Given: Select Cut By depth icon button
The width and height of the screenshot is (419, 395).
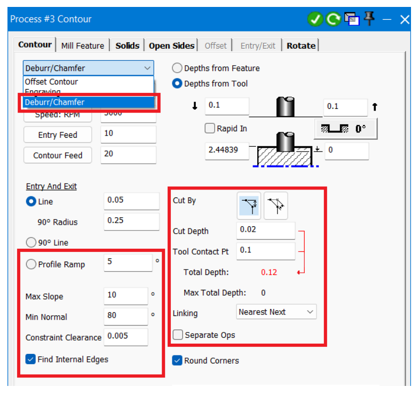Looking at the screenshot, I should coord(249,206).
